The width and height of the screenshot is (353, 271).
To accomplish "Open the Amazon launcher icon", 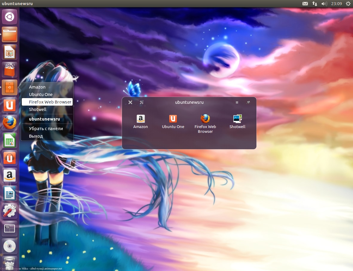I will (10, 176).
